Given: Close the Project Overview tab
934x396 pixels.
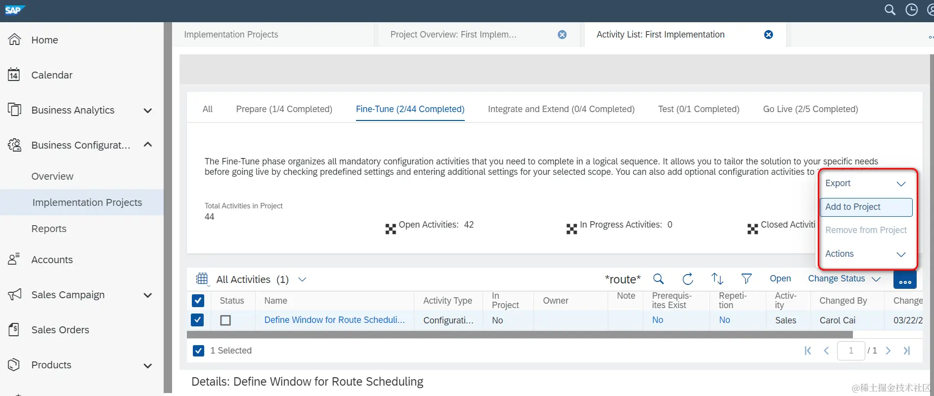Looking at the screenshot, I should [562, 35].
